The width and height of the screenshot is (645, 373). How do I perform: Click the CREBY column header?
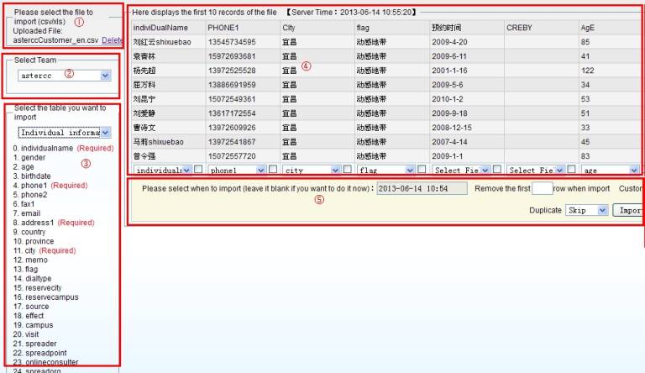(x=519, y=28)
